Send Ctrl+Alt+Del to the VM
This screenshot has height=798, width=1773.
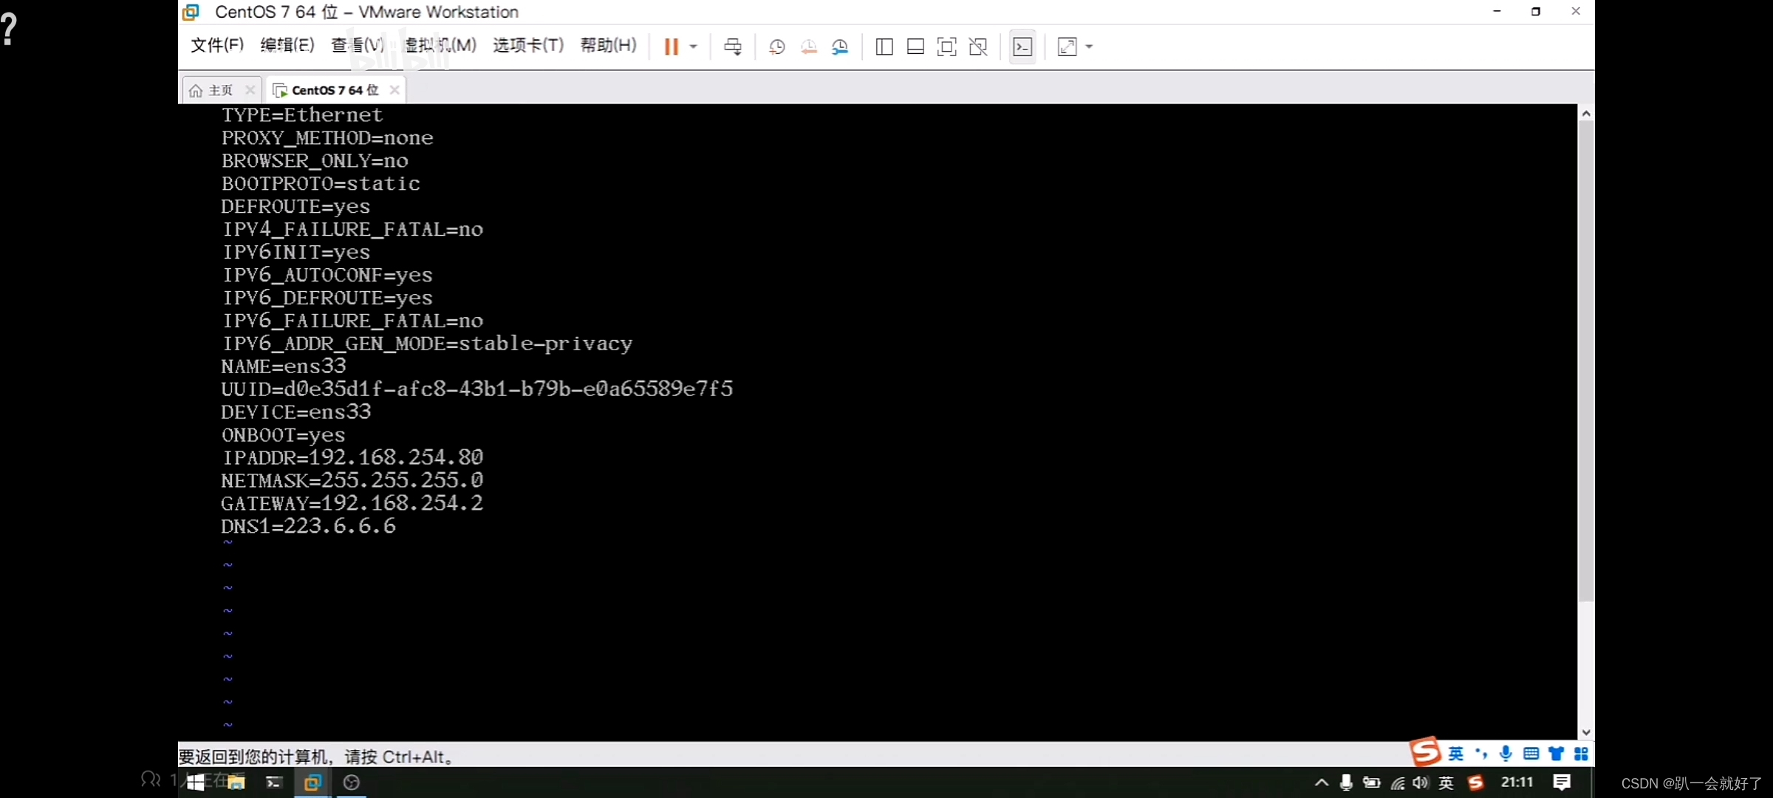tap(733, 47)
